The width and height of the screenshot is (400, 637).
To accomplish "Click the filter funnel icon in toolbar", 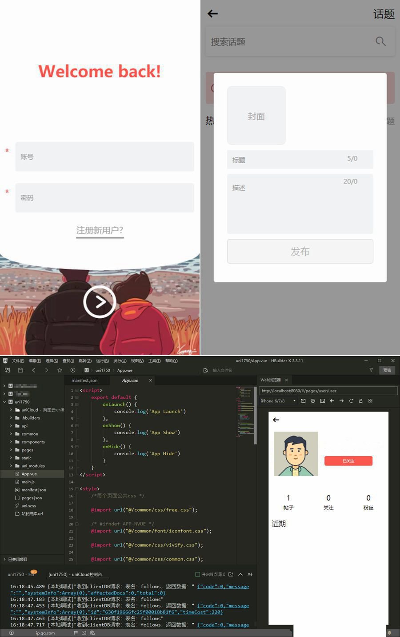I will [371, 370].
